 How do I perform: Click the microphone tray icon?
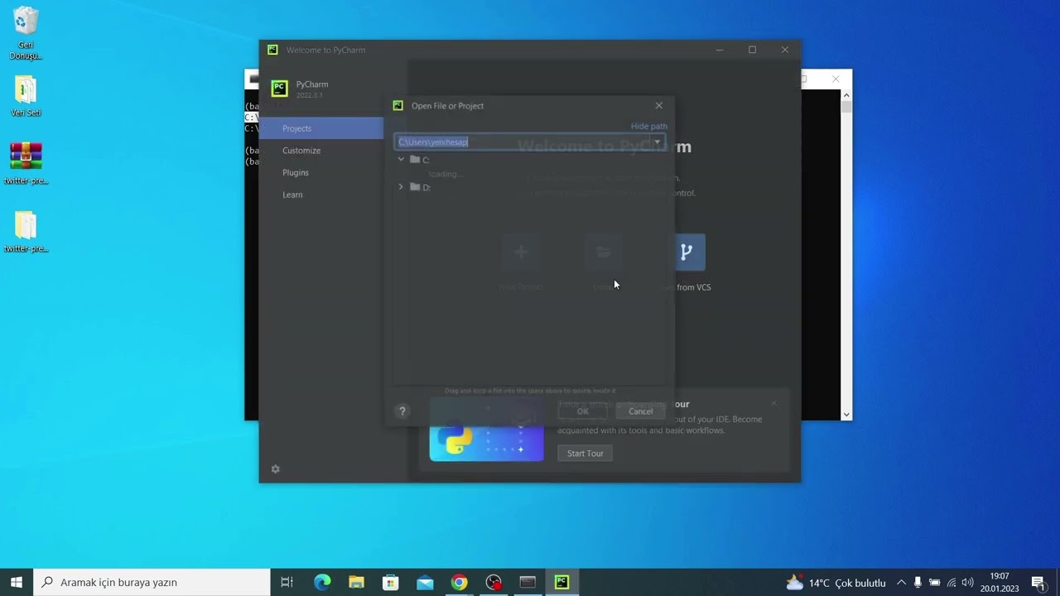(918, 582)
